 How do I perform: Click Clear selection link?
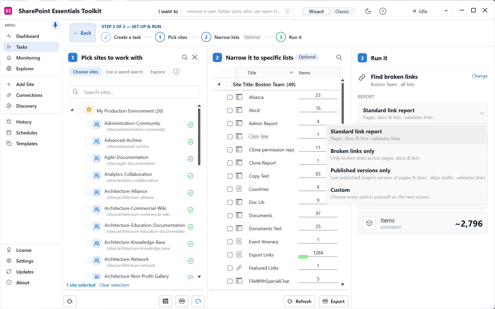114,285
